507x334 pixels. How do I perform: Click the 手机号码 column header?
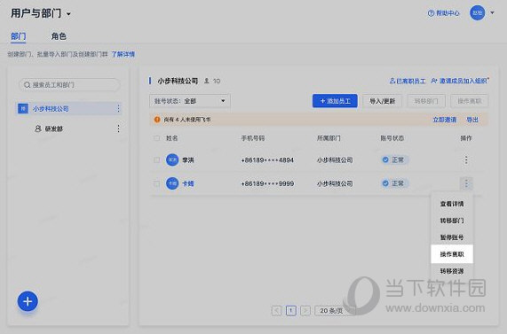pos(252,138)
